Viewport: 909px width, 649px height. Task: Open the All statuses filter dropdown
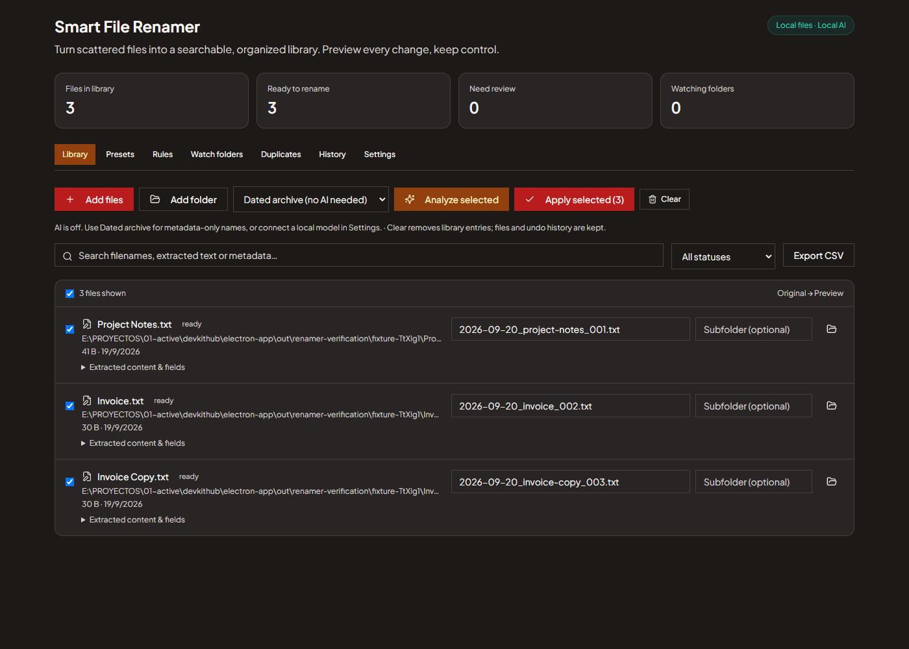click(x=723, y=256)
